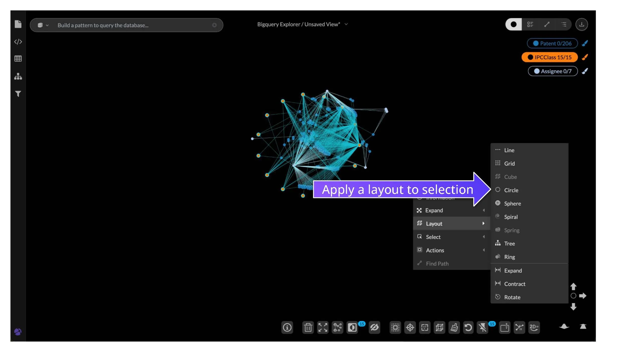
Task: Click the trash delete icon in bottom toolbar
Action: coord(308,327)
